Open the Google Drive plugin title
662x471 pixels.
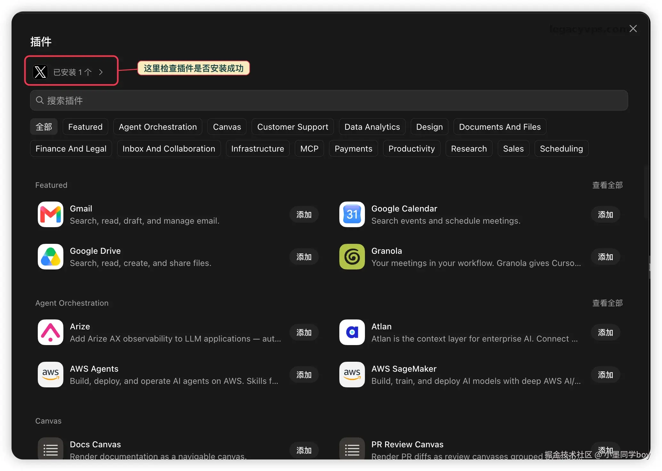click(95, 251)
